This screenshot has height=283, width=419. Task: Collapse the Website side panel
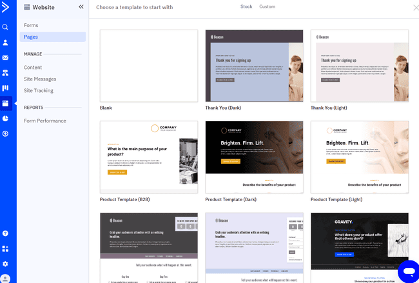tap(81, 7)
